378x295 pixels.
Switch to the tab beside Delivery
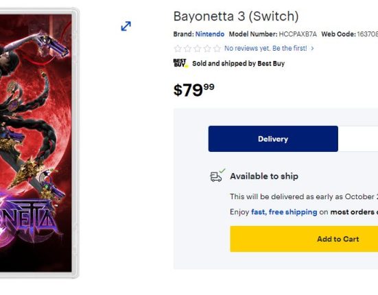click(358, 139)
